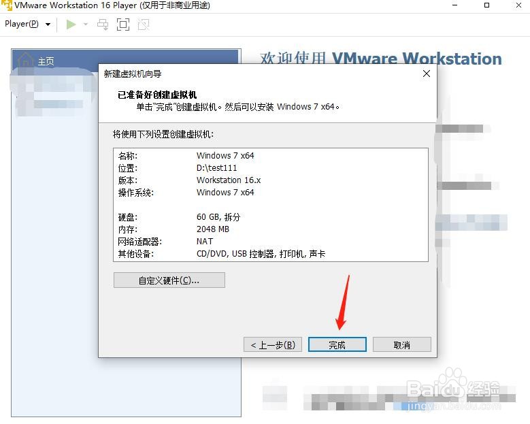Expand the Player menu dropdown arrow
Image resolution: width=530 pixels, height=424 pixels.
tap(48, 25)
